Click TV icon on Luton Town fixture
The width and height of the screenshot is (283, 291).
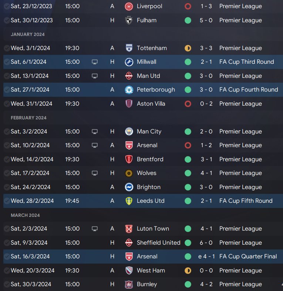tap(95, 229)
